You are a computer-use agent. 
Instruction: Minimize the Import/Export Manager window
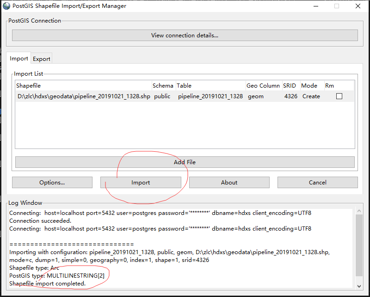pyautogui.click(x=315, y=6)
